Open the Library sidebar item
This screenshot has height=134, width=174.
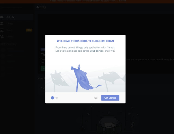[x=17, y=24]
